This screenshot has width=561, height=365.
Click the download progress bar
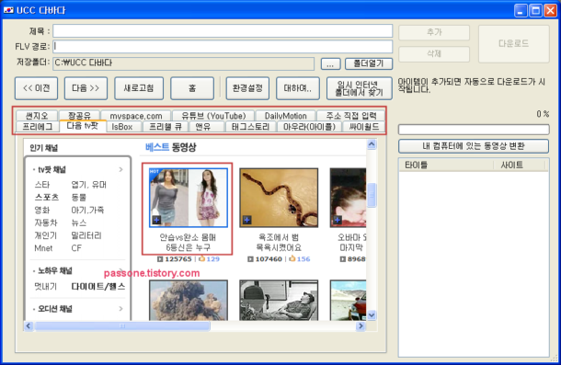click(474, 130)
